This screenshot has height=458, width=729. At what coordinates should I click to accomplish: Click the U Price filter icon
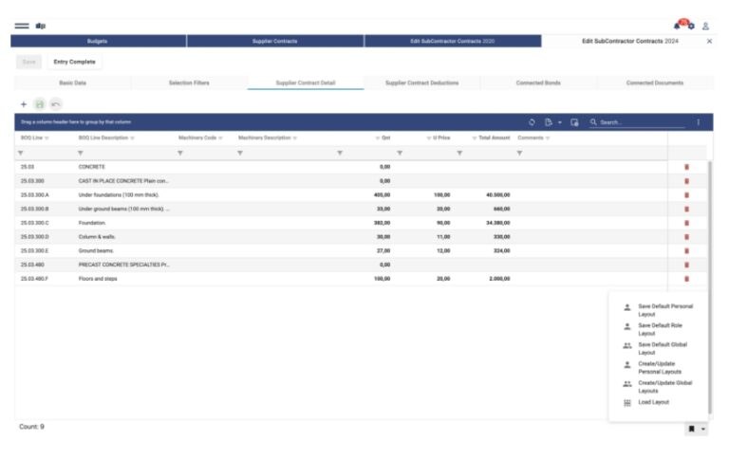click(x=400, y=153)
